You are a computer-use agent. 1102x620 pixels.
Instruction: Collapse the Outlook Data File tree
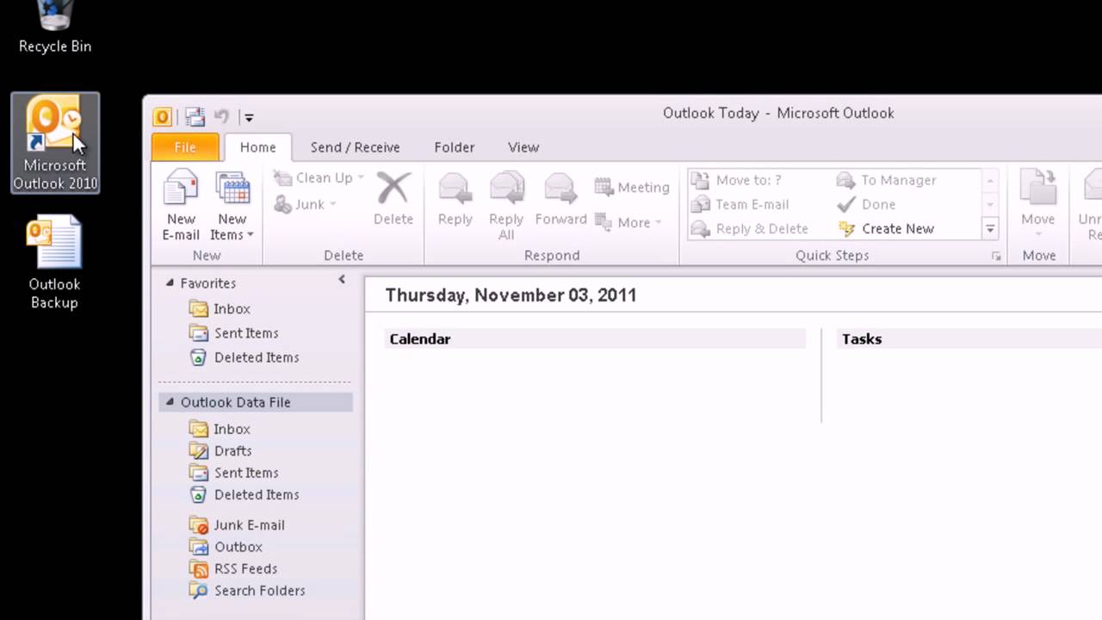click(170, 401)
